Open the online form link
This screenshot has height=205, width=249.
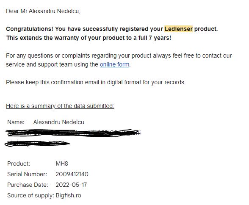(114, 65)
